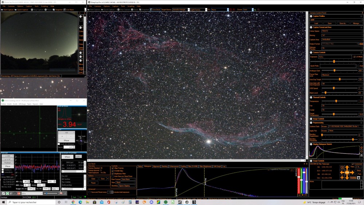This screenshot has width=364, height=205.
Task: Open Chrome from the taskbar
Action: click(x=73, y=202)
